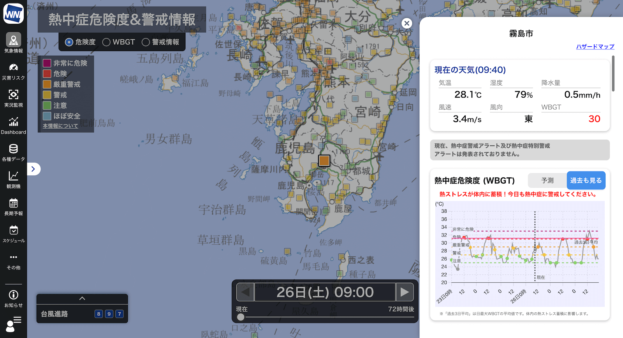
Task: Switch to the 予測 forecast tab
Action: pos(547,180)
